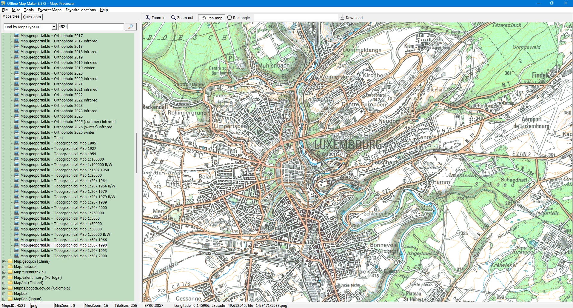The height and width of the screenshot is (308, 573).
Task: Select Topographical Map 1:50k 1993
Action: tap(64, 251)
